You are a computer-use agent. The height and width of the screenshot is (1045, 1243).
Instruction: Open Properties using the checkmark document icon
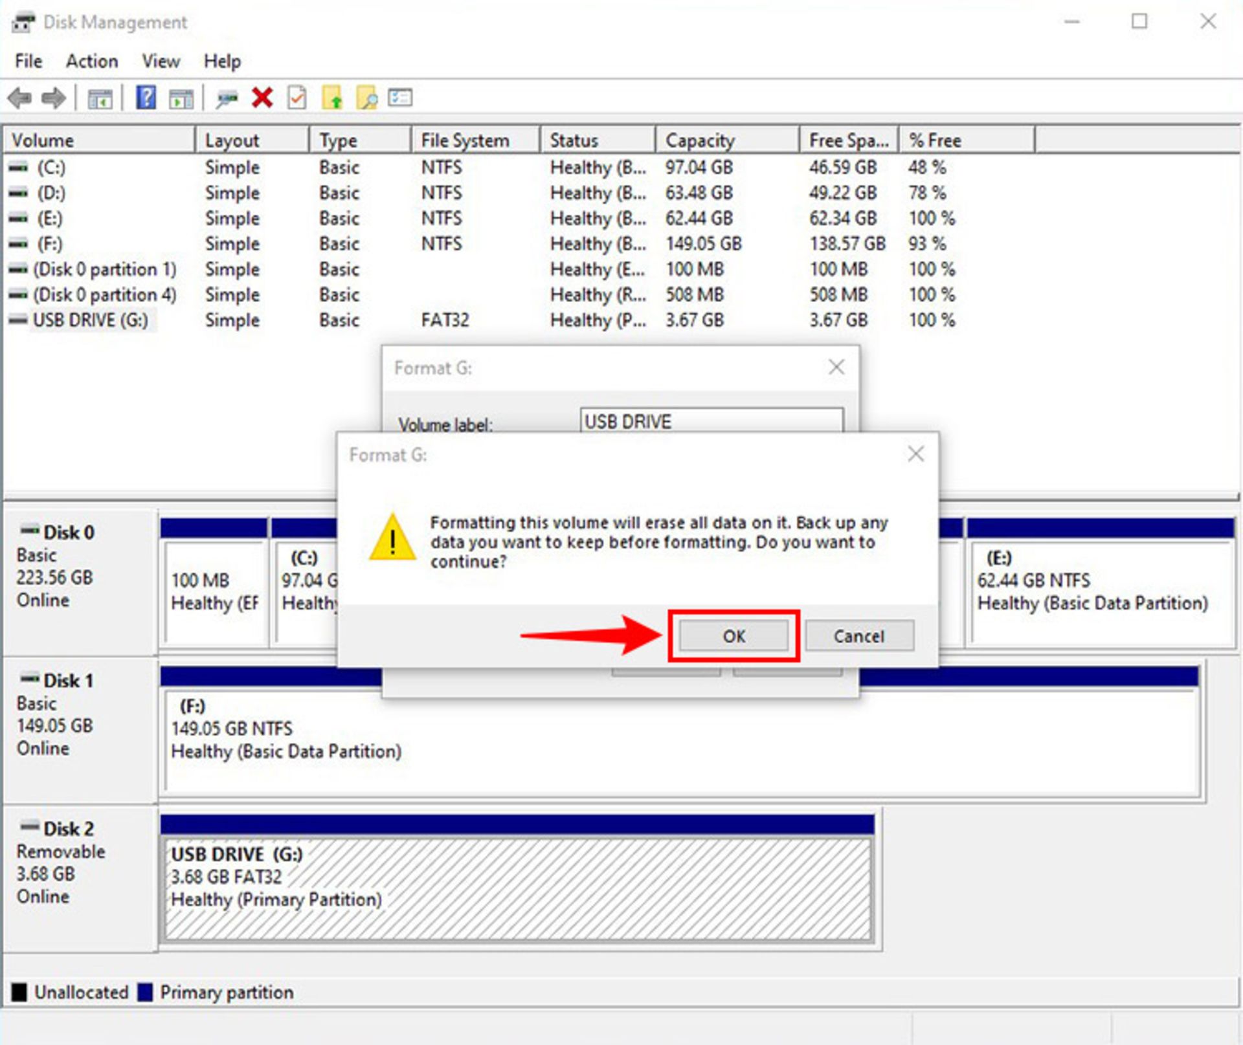click(x=296, y=97)
